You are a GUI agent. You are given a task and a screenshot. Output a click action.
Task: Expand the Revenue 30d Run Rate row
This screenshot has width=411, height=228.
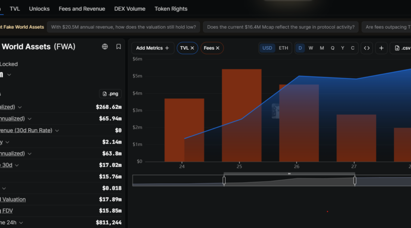pos(57,131)
